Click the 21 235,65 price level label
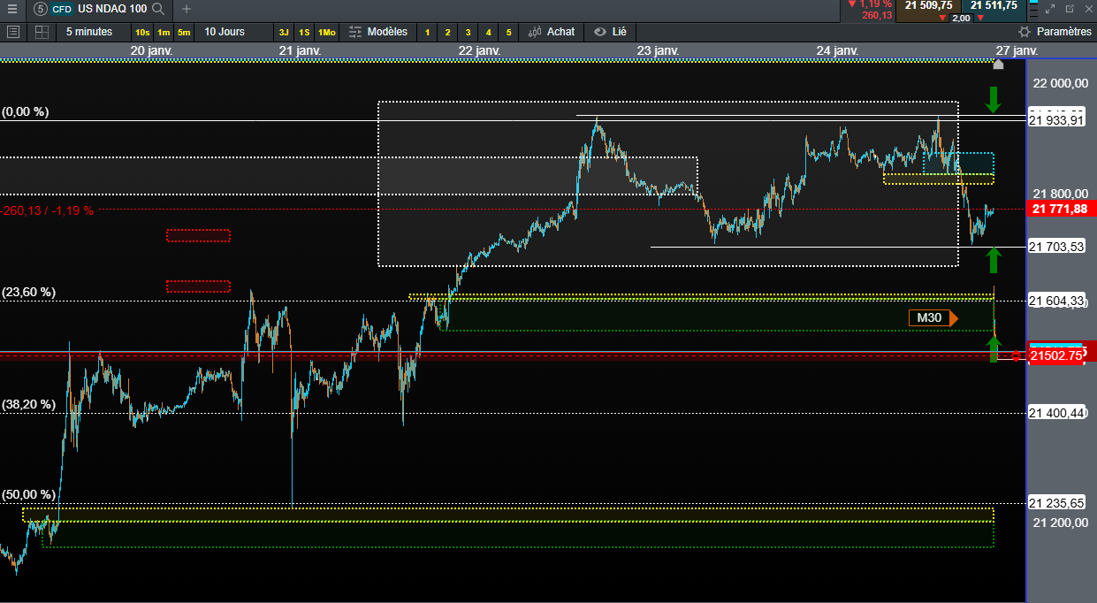Image resolution: width=1097 pixels, height=603 pixels. pos(1056,503)
